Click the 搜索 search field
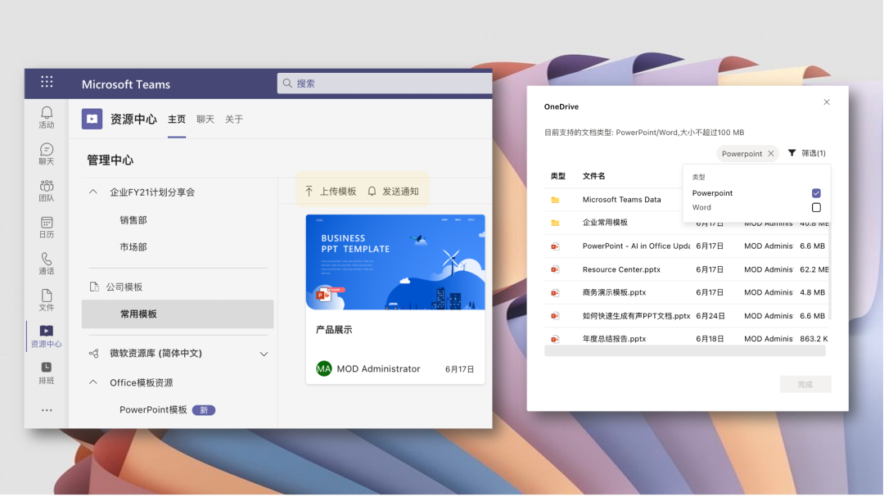The image size is (884, 497). point(385,84)
